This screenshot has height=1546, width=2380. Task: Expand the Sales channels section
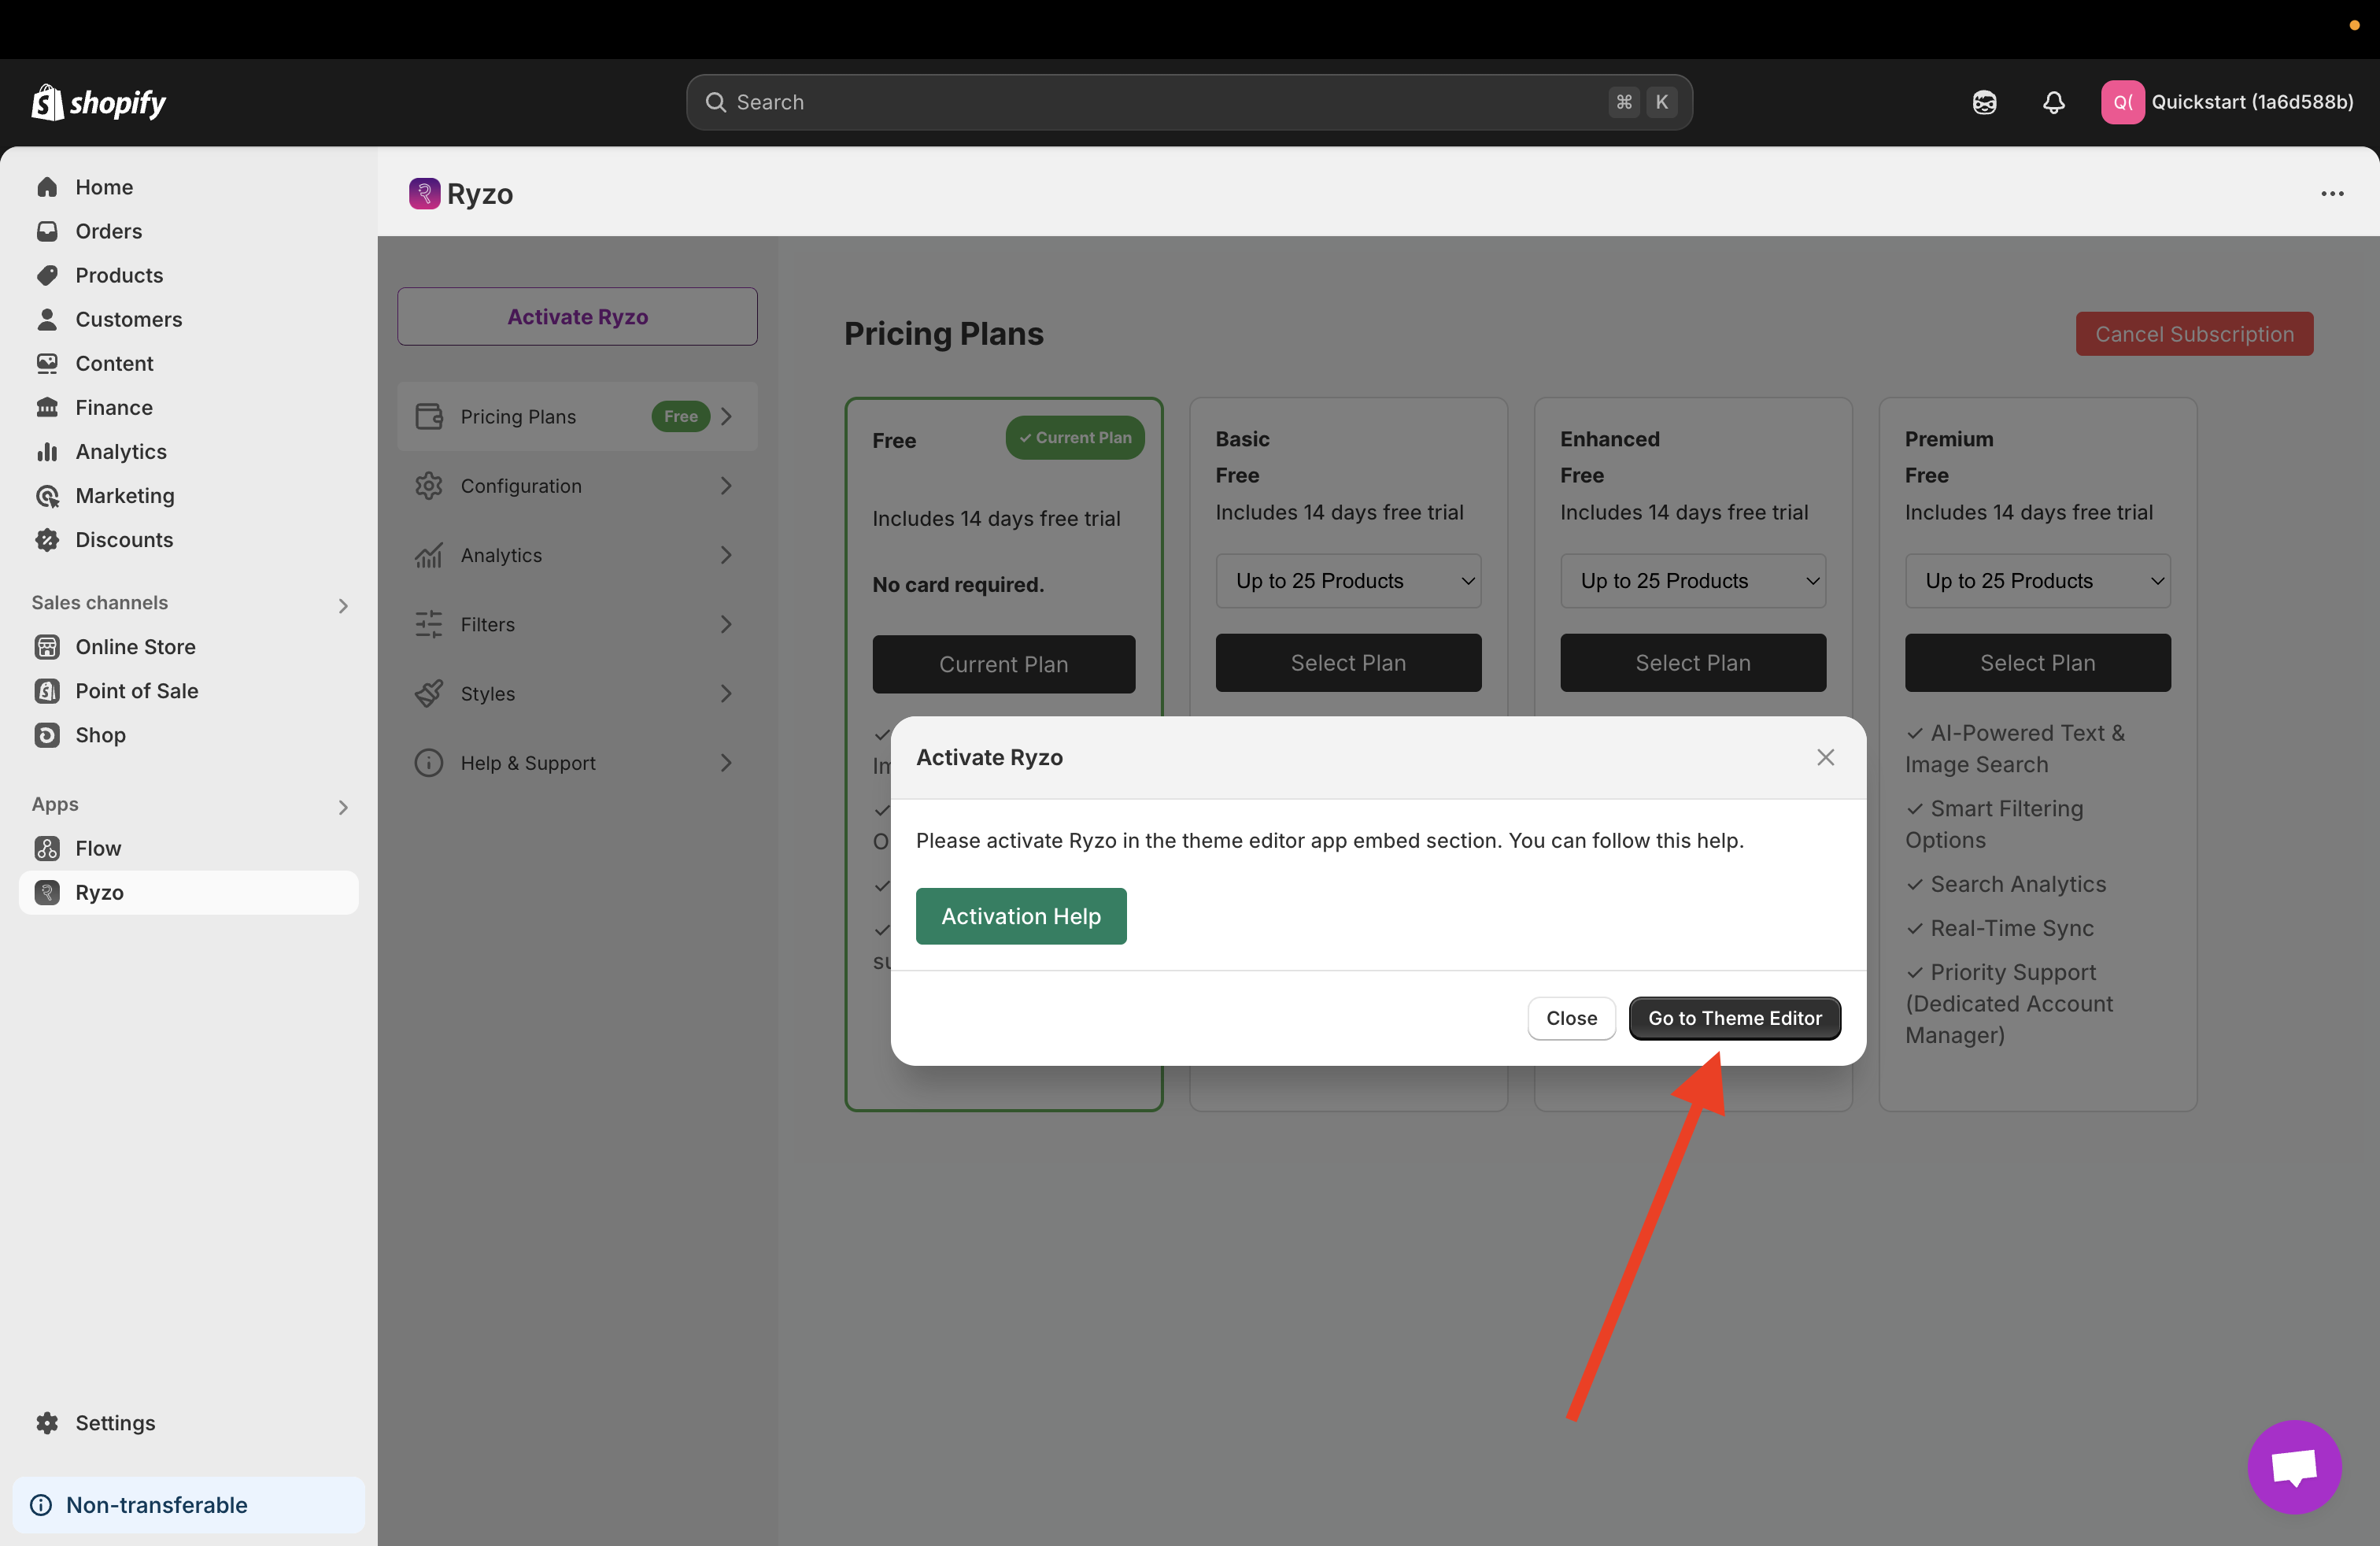[x=343, y=605]
